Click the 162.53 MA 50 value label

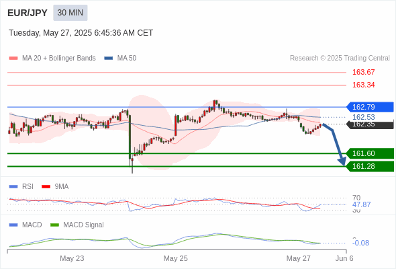[363, 117]
